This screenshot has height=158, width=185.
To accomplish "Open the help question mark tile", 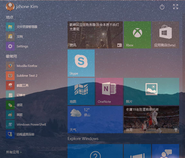I will [95, 151].
